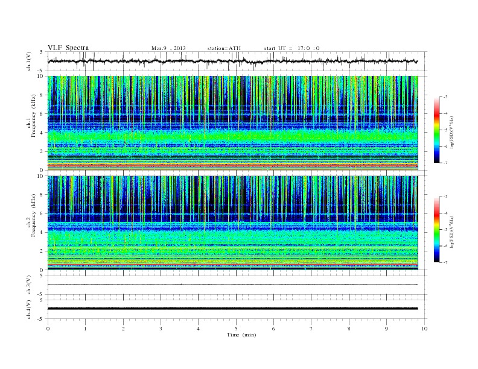Click the ch.2 spectrogram color scale bar
478x369 pixels.
pyautogui.click(x=436, y=229)
